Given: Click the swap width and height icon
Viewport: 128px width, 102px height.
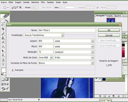Looking at the screenshot, I should [98, 8].
